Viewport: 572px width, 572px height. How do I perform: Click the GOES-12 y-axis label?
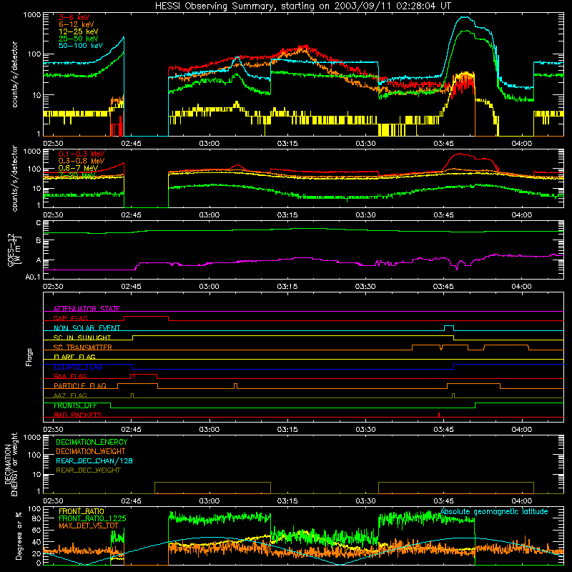coord(14,250)
